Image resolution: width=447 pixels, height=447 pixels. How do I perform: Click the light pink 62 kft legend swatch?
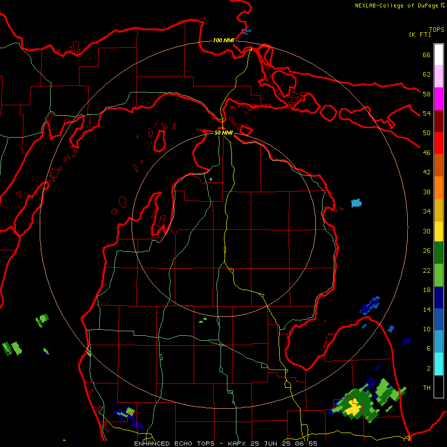[439, 76]
